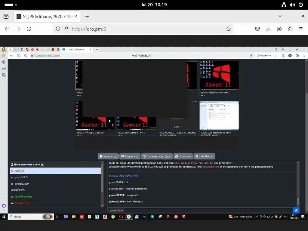
Task: Open Opera icon in Windows taskbar
Action: 121,217
